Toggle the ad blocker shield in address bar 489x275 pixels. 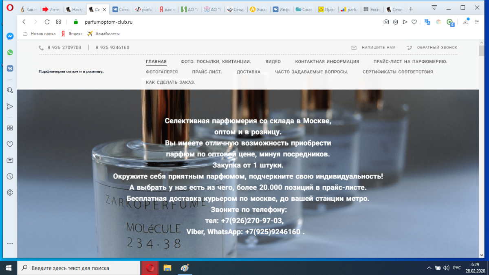395,23
